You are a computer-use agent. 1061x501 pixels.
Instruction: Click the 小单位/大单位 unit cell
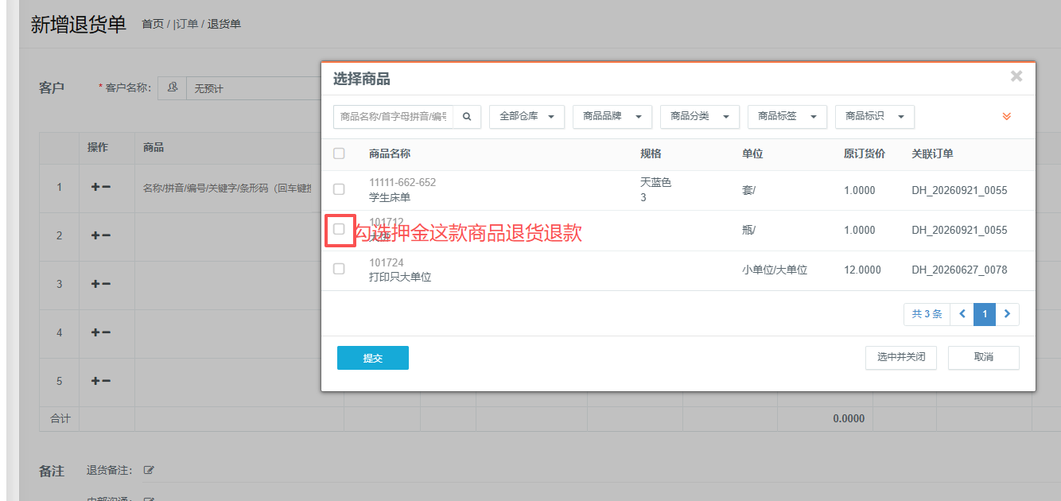click(775, 270)
